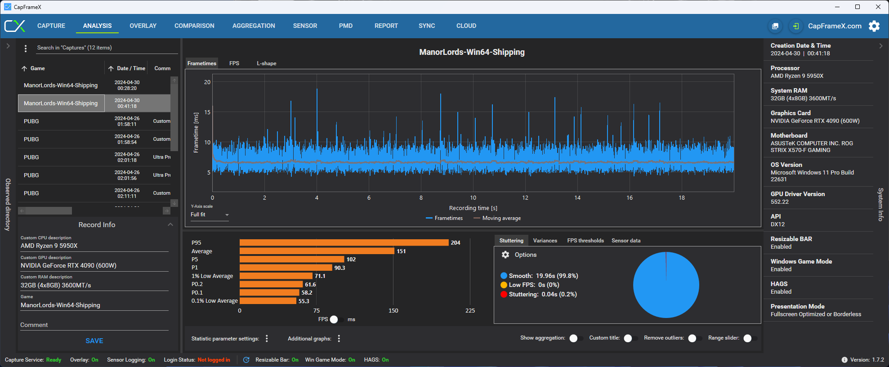This screenshot has width=889, height=367.
Task: Select PUBG capture from 02:11:11
Action: click(x=94, y=193)
